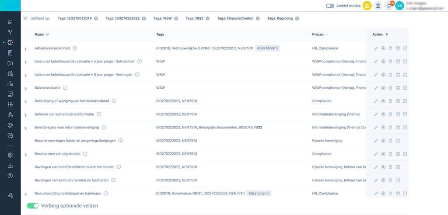Expand the Beleidsregels voor informatiebeveiliging row
Screen dimensions: 448x215
point(25,128)
